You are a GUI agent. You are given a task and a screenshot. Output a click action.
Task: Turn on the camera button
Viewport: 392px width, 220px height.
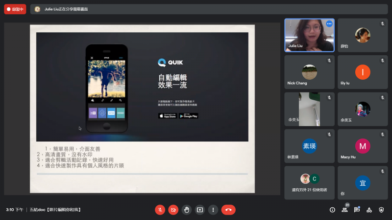point(173,210)
